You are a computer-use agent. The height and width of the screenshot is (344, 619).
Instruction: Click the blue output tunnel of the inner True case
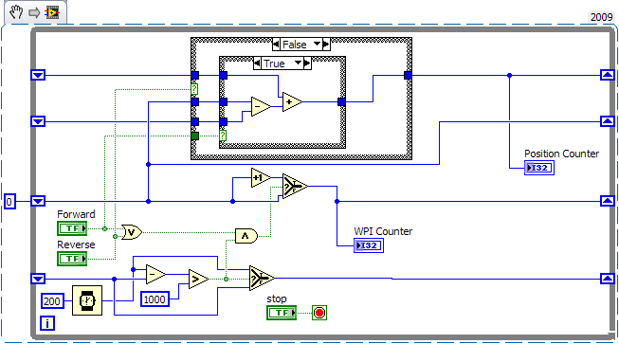(341, 102)
